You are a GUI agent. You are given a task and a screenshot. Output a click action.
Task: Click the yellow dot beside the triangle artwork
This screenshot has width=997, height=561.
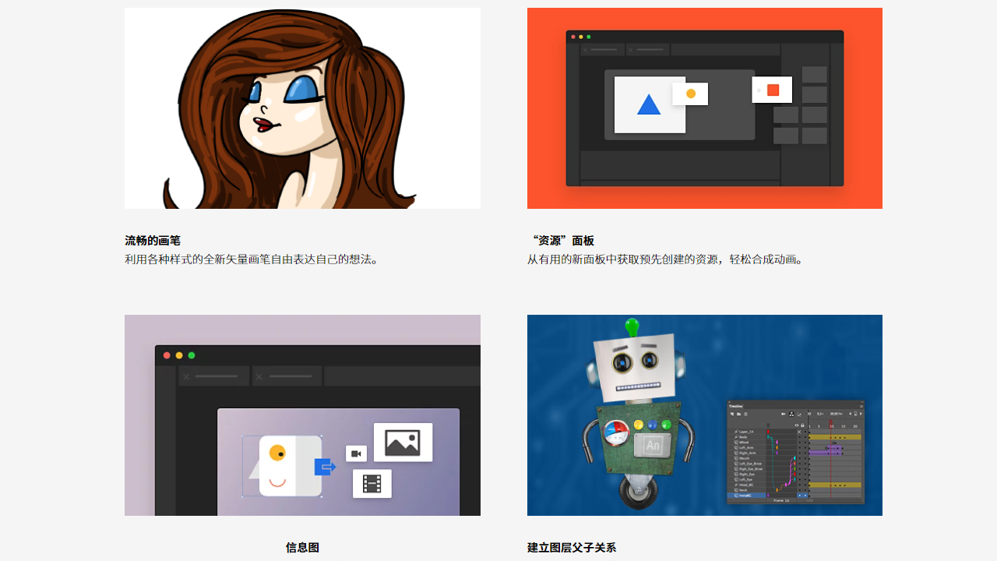(690, 93)
